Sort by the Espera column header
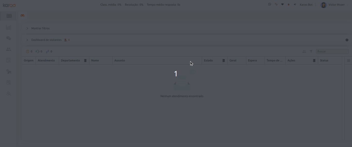The height and width of the screenshot is (147, 352). (x=252, y=60)
